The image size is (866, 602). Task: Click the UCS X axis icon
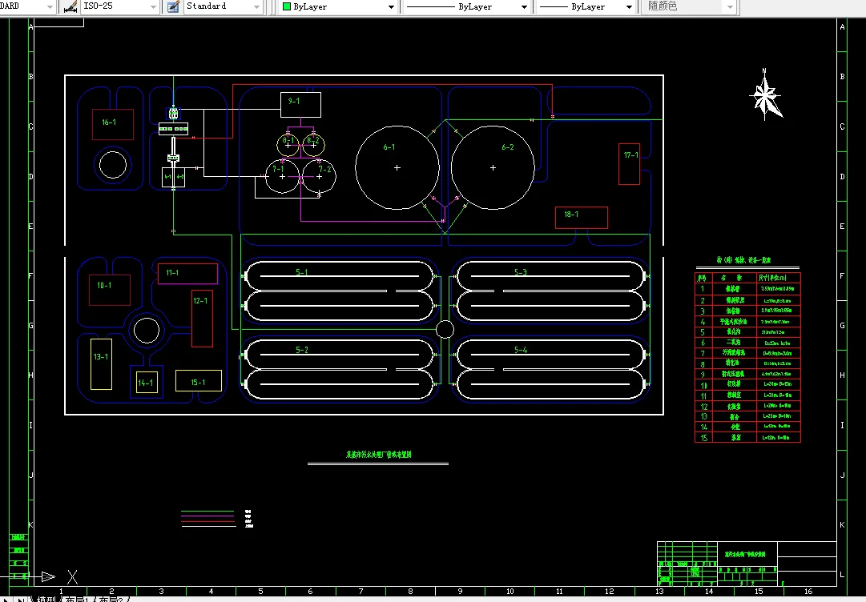72,577
